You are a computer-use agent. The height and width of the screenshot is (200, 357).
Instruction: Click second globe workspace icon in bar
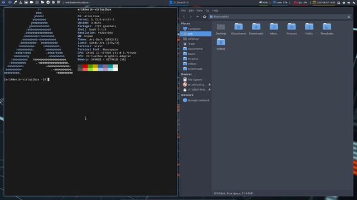tap(10, 2)
